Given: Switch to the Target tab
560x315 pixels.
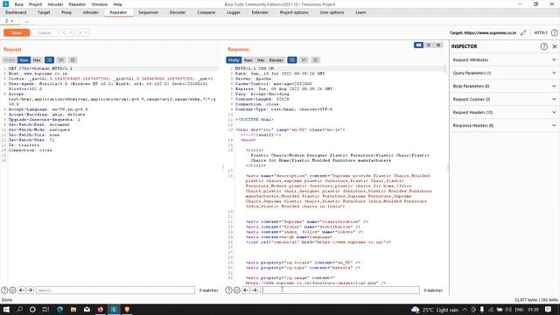Looking at the screenshot, I should [x=44, y=12].
